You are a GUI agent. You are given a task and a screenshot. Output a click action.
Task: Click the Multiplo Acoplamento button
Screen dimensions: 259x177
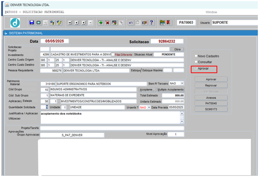pyautogui.click(x=170, y=90)
